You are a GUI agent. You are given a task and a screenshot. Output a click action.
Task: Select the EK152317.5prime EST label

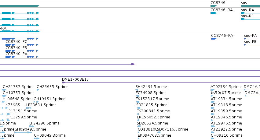point(152,99)
